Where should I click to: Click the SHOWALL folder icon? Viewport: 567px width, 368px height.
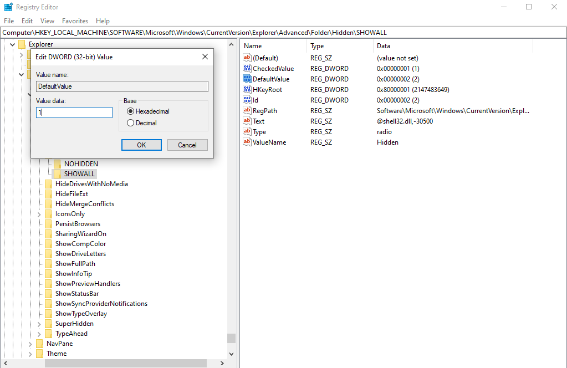pyautogui.click(x=58, y=173)
